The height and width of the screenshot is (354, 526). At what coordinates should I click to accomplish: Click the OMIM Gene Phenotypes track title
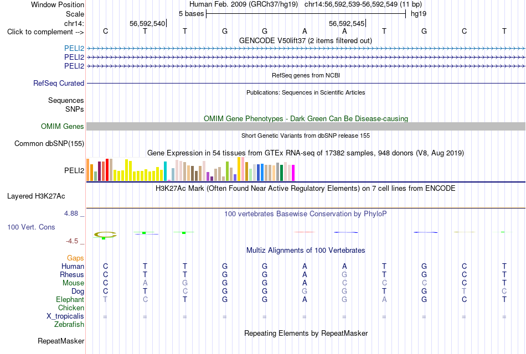click(306, 119)
